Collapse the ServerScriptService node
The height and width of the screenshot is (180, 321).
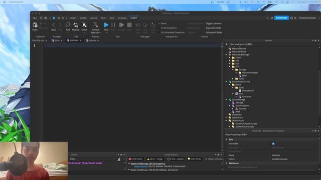[226, 81]
